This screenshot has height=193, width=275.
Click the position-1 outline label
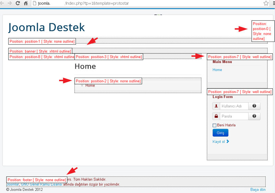point(42,41)
